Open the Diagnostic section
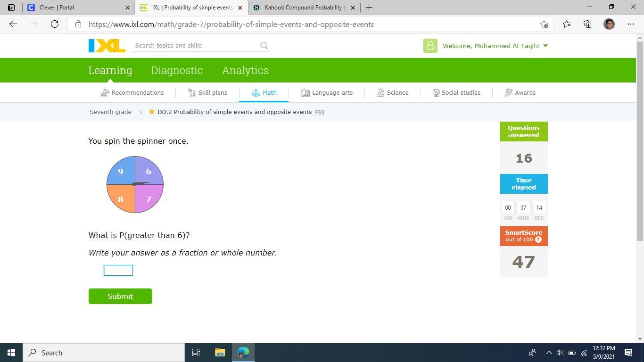 [x=177, y=70]
